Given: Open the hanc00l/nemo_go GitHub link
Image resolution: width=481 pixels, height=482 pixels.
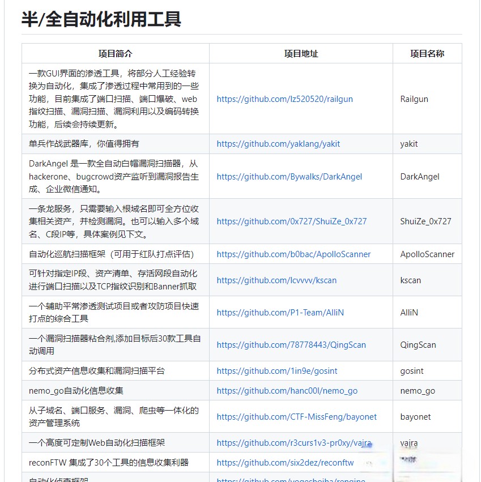Looking at the screenshot, I should 287,391.
